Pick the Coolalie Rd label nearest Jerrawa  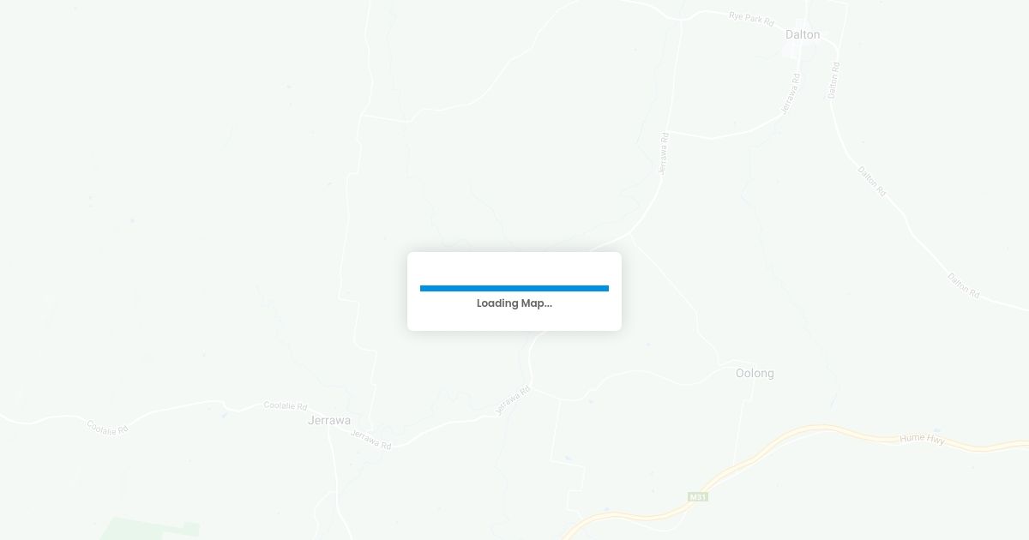coord(286,405)
